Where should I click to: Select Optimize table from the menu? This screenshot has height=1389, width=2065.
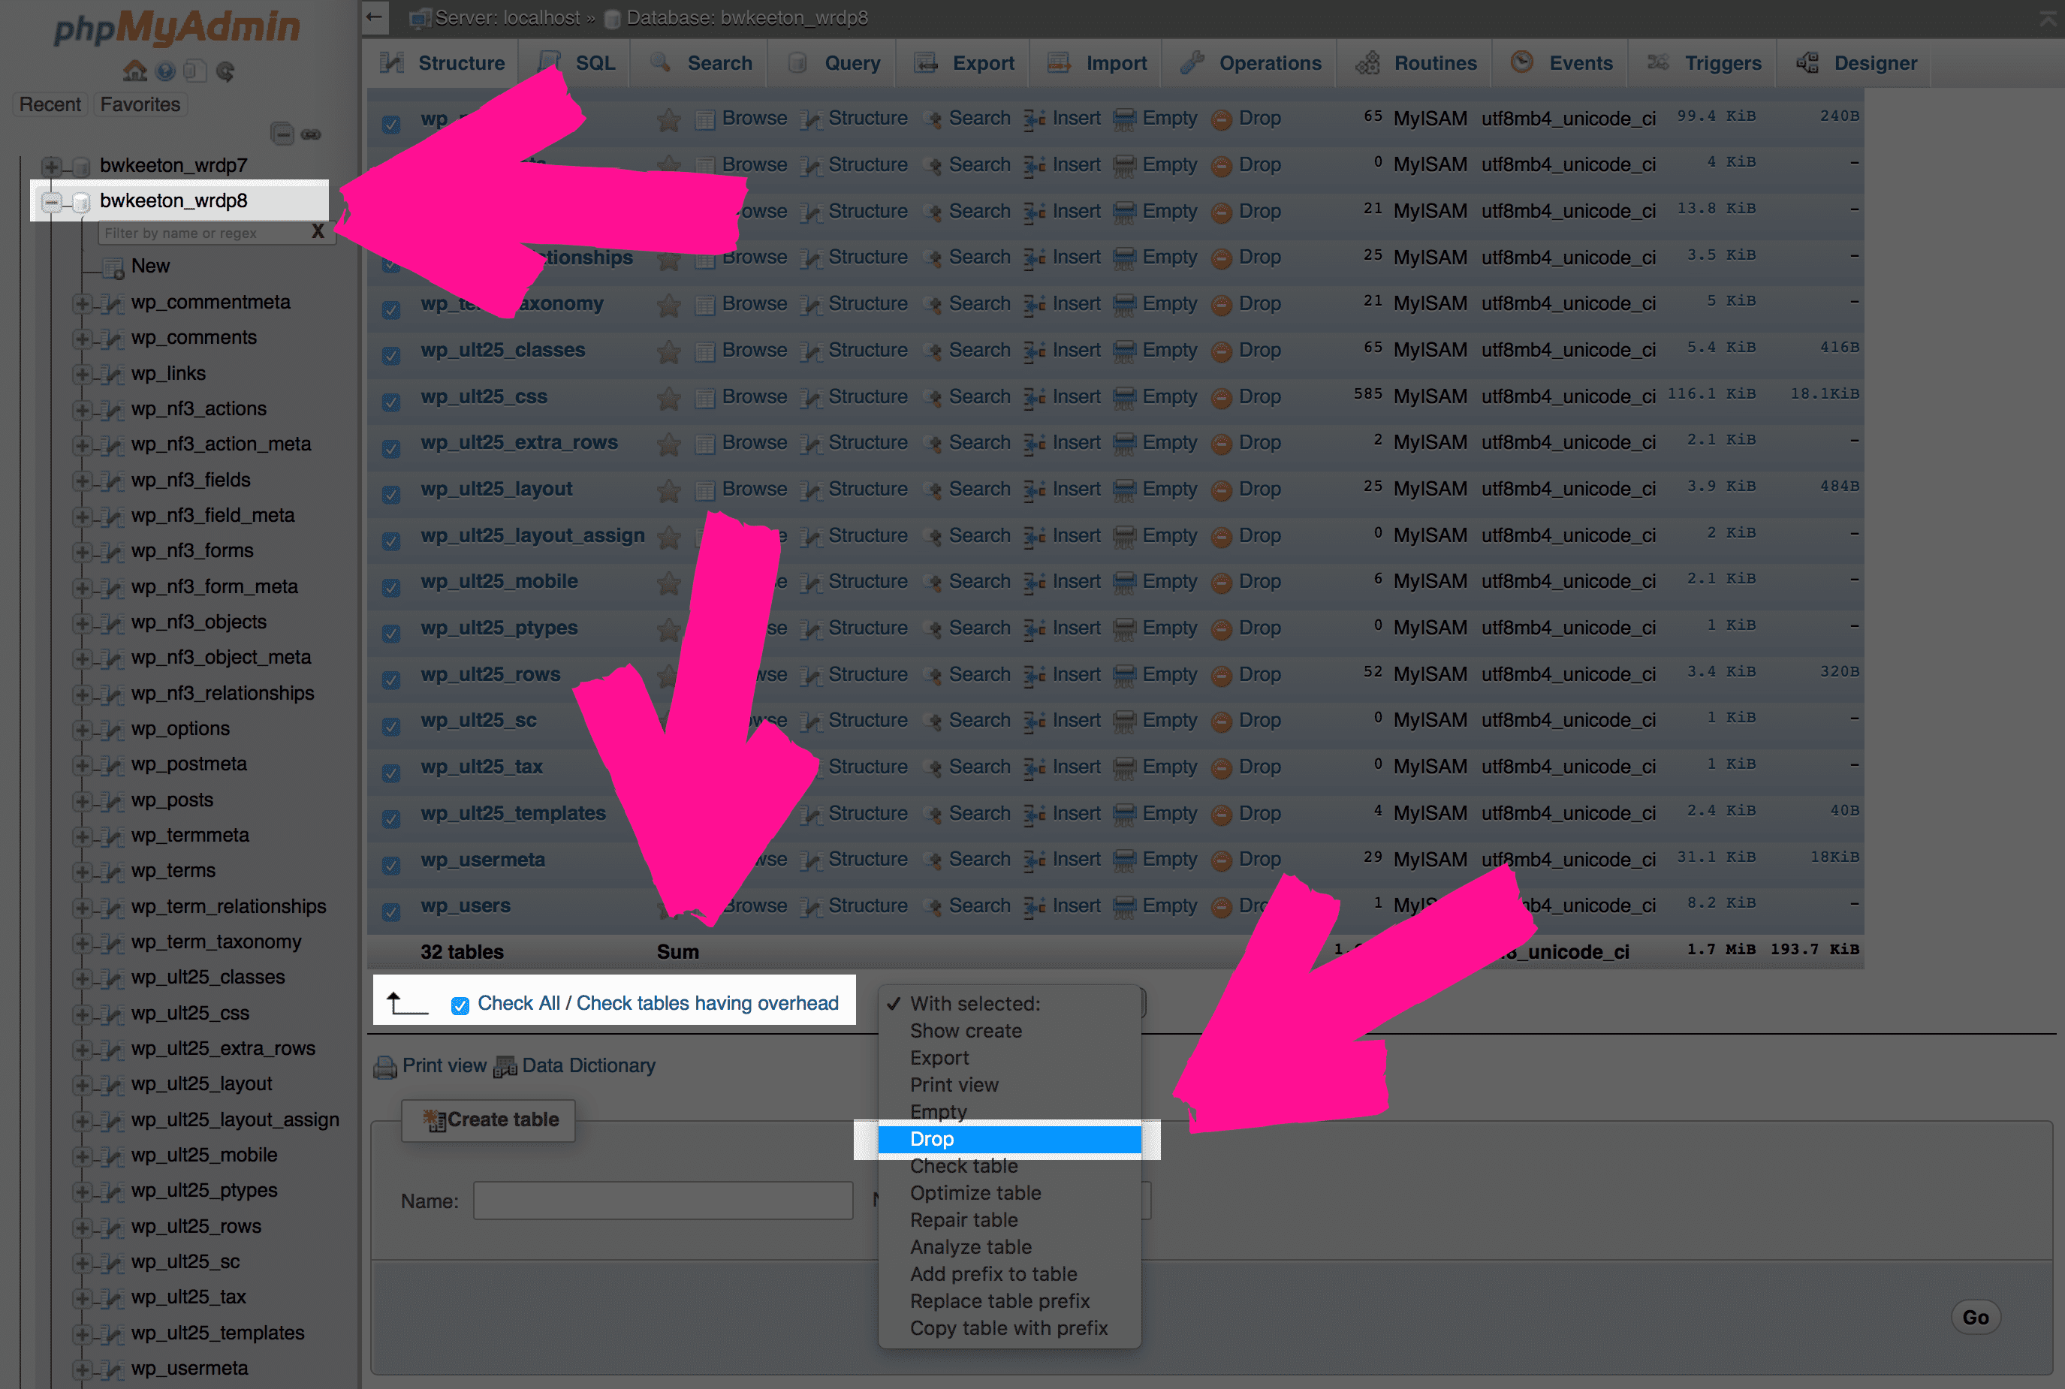[975, 1193]
